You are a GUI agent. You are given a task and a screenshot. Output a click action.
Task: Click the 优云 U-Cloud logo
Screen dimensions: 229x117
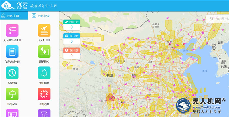(x=14, y=6)
